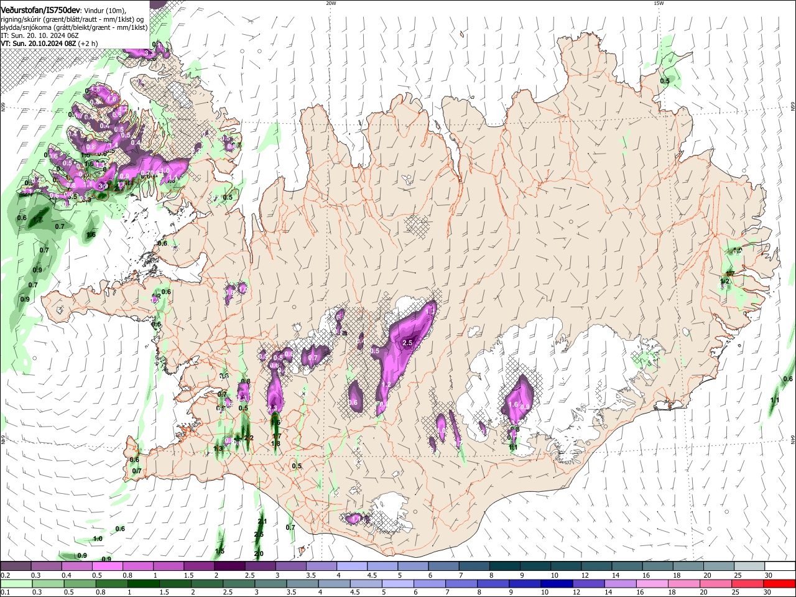Click the 3.3 value beside the header box
The image size is (796, 597).
point(149,53)
